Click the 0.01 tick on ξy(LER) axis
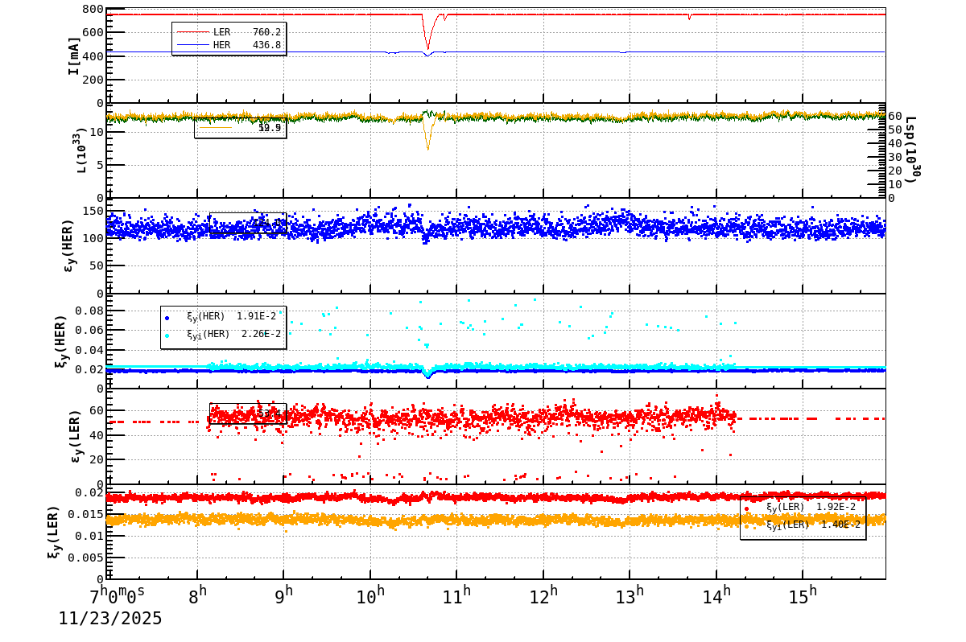The image size is (966, 642). coord(89,536)
